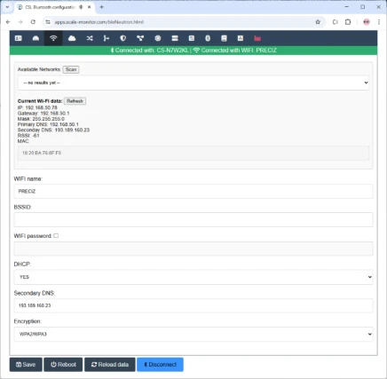The image size is (387, 379).
Task: Go back with the browser back arrow
Action: [x=8, y=22]
